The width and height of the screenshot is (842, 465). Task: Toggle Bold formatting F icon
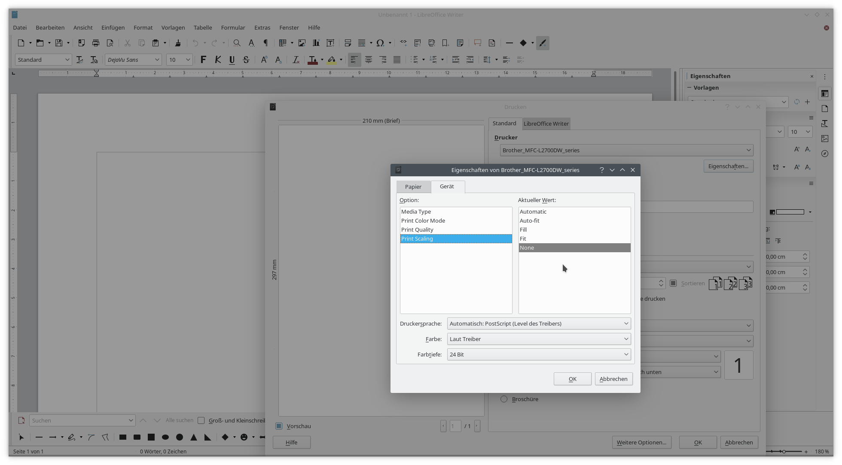coord(203,60)
